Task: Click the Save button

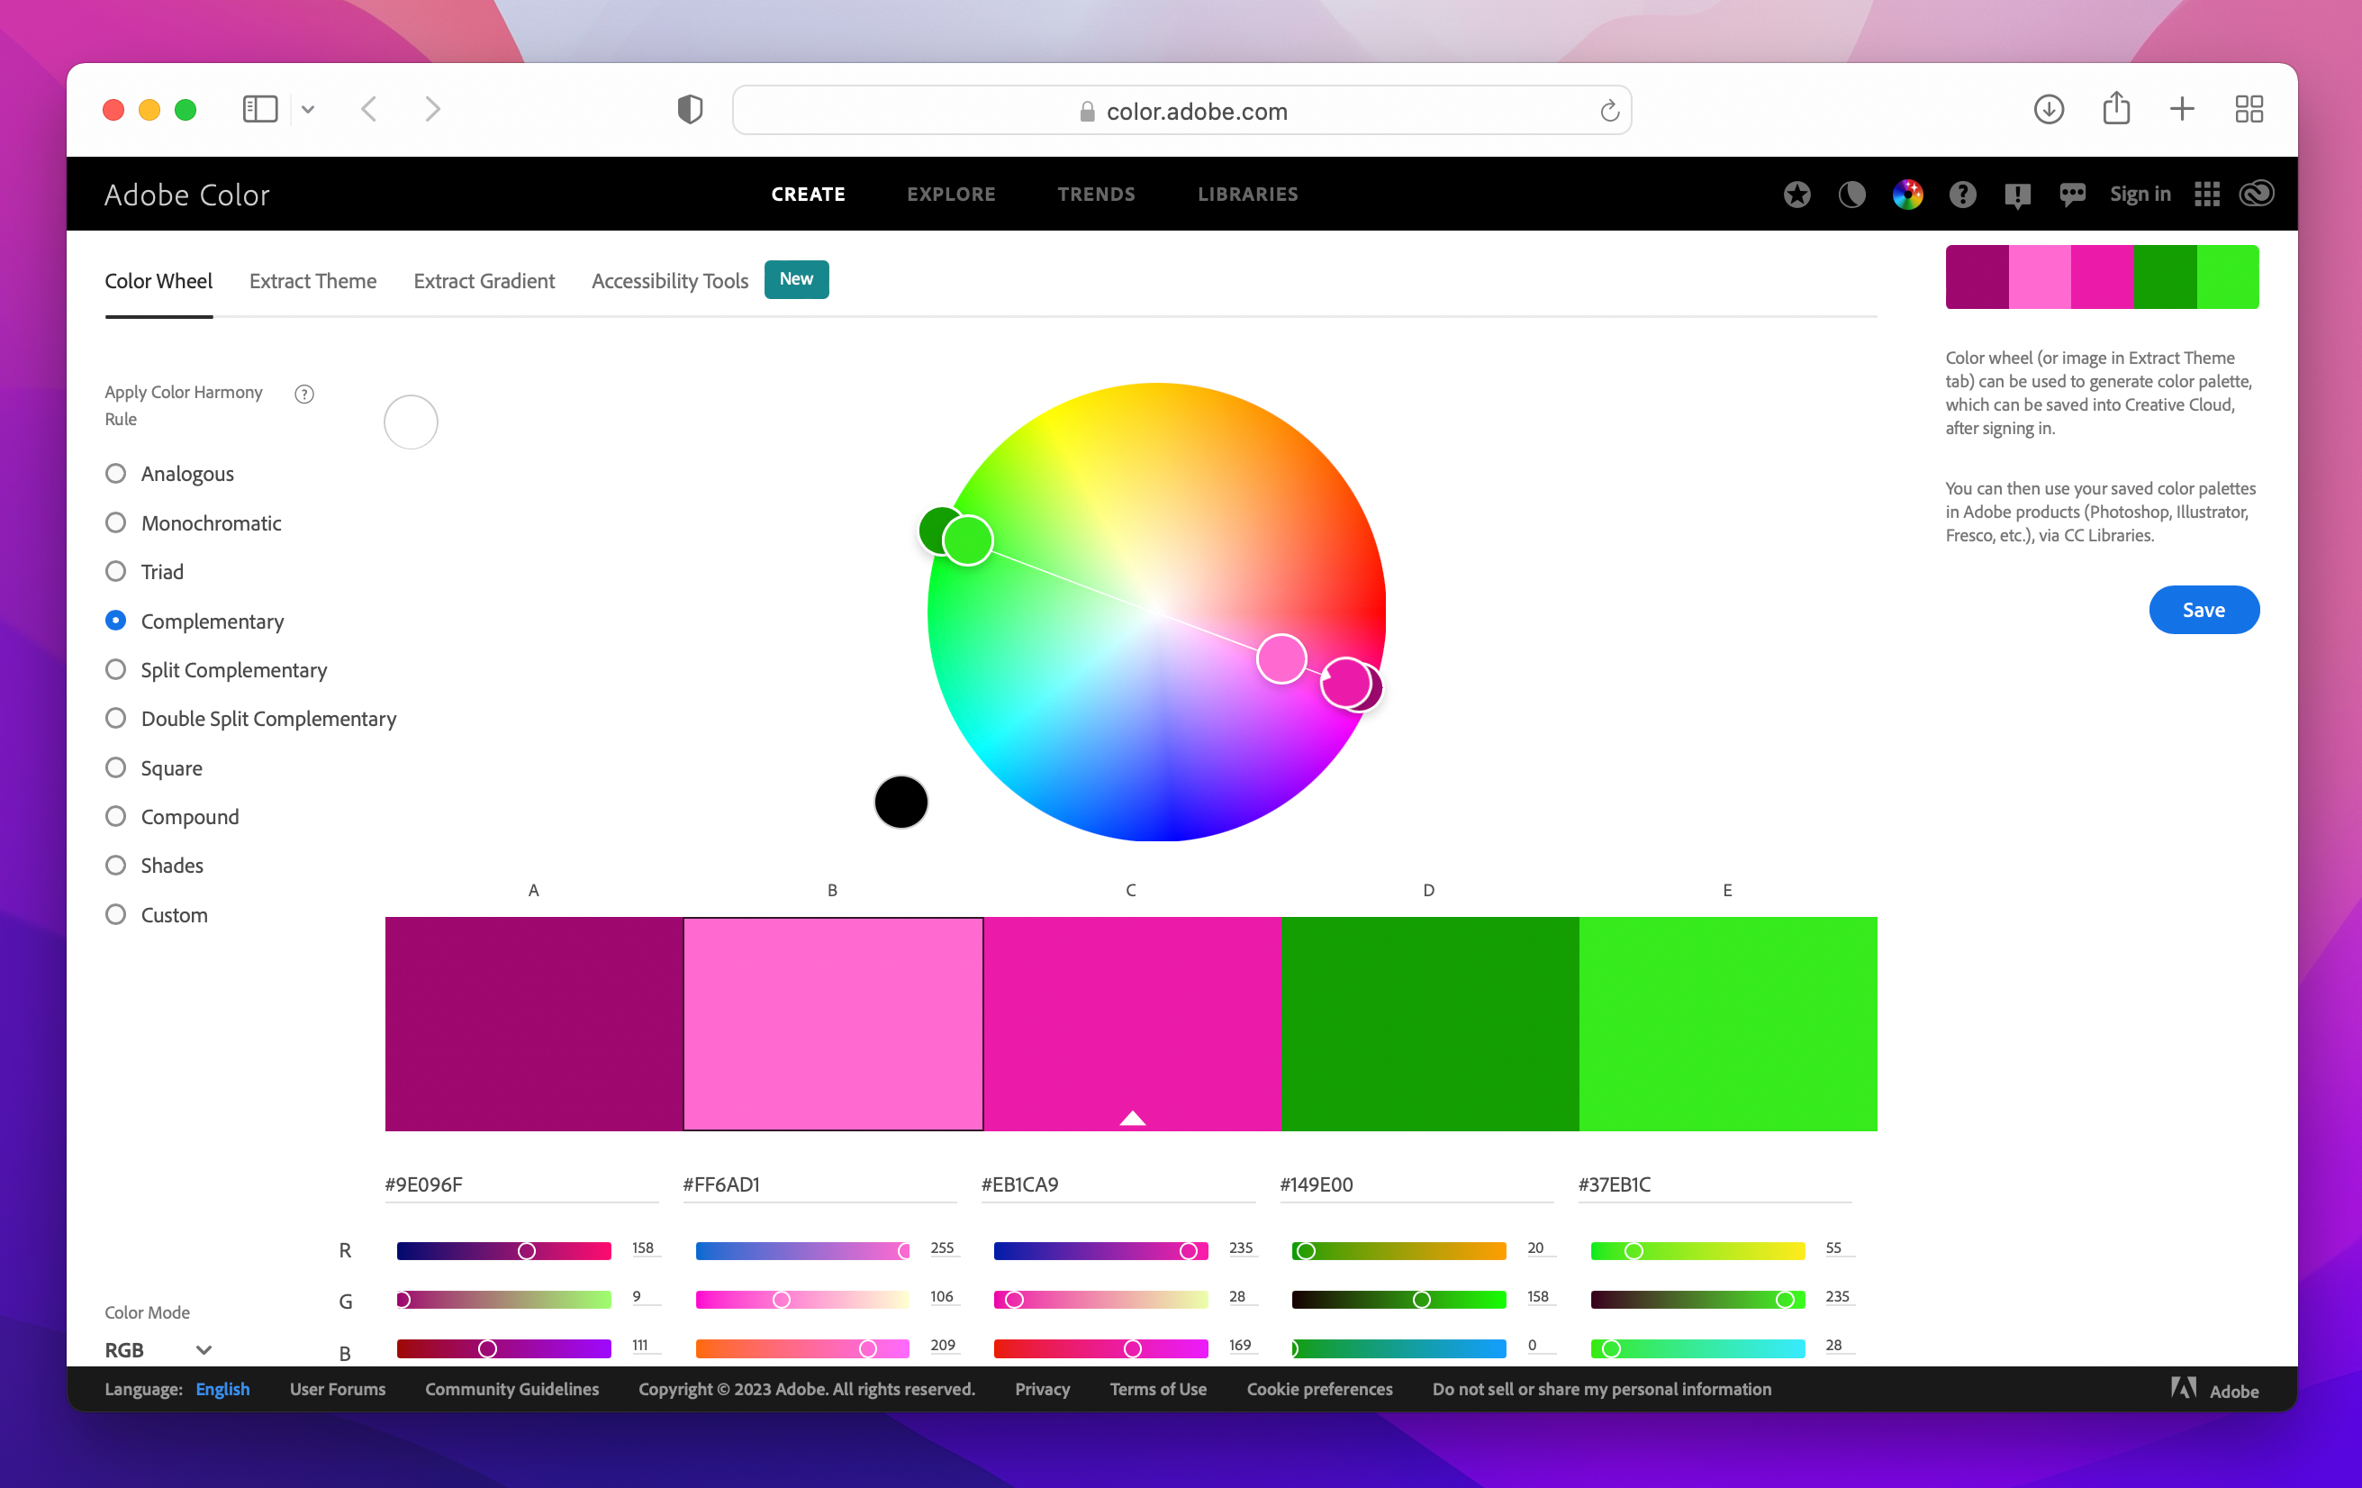Action: pyautogui.click(x=2204, y=609)
